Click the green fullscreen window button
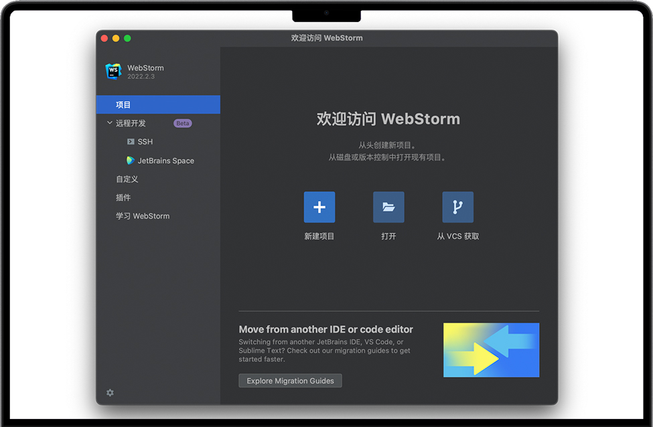 click(127, 38)
